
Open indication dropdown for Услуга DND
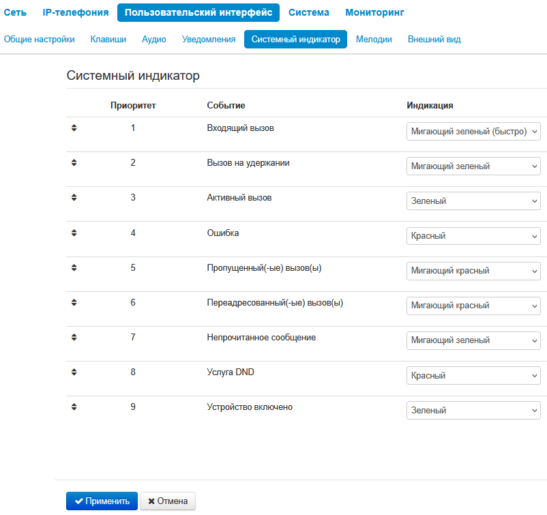473,376
